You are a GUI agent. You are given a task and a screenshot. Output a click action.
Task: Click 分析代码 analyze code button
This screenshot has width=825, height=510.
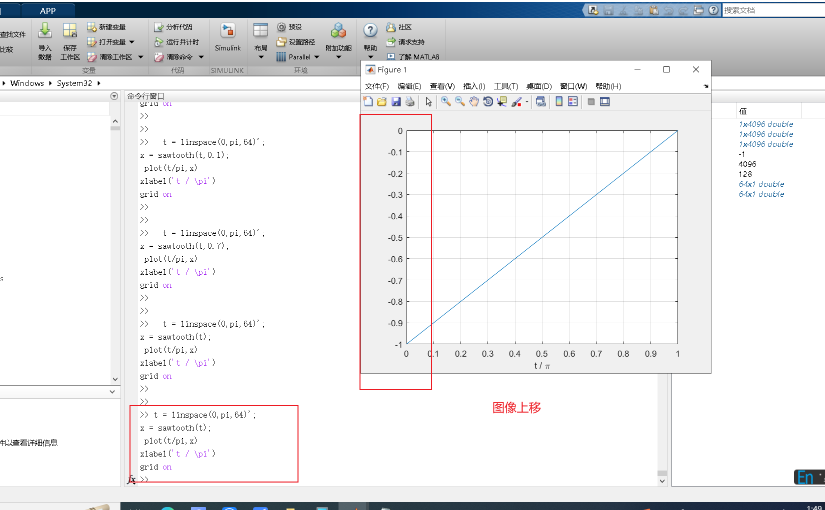pyautogui.click(x=173, y=27)
